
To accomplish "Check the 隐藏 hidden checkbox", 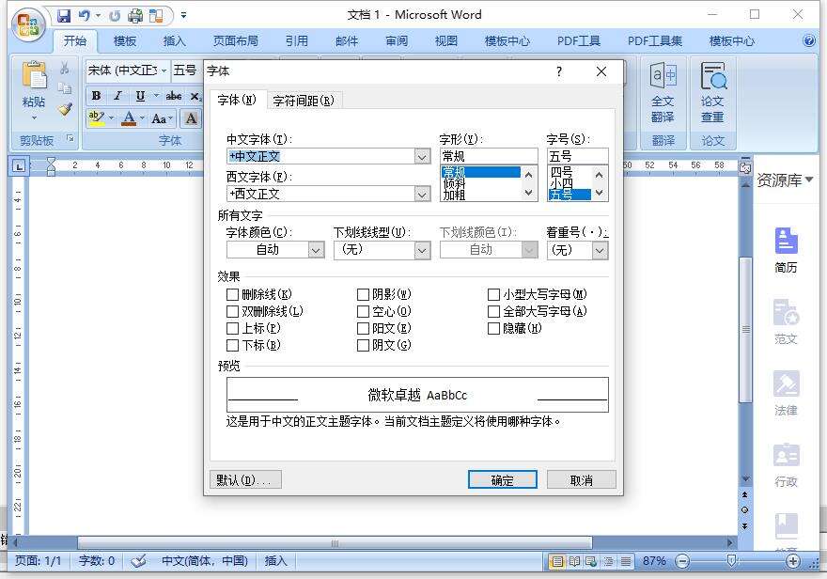I will (493, 328).
